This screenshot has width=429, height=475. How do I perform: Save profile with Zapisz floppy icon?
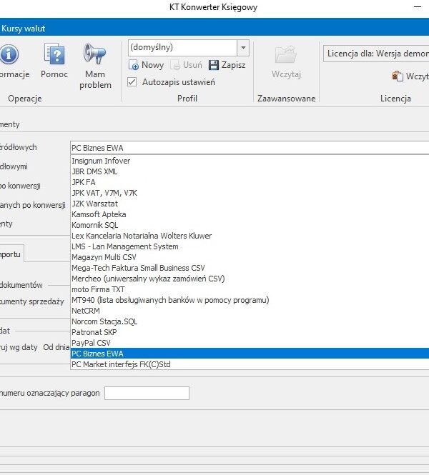click(x=214, y=65)
